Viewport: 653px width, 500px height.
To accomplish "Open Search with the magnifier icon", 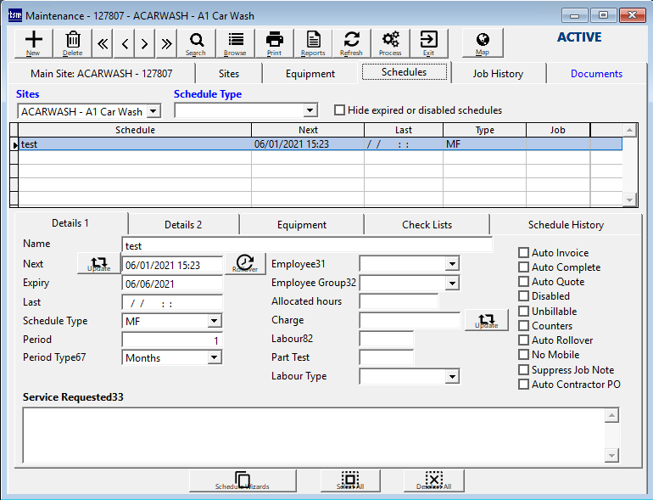I will point(196,42).
